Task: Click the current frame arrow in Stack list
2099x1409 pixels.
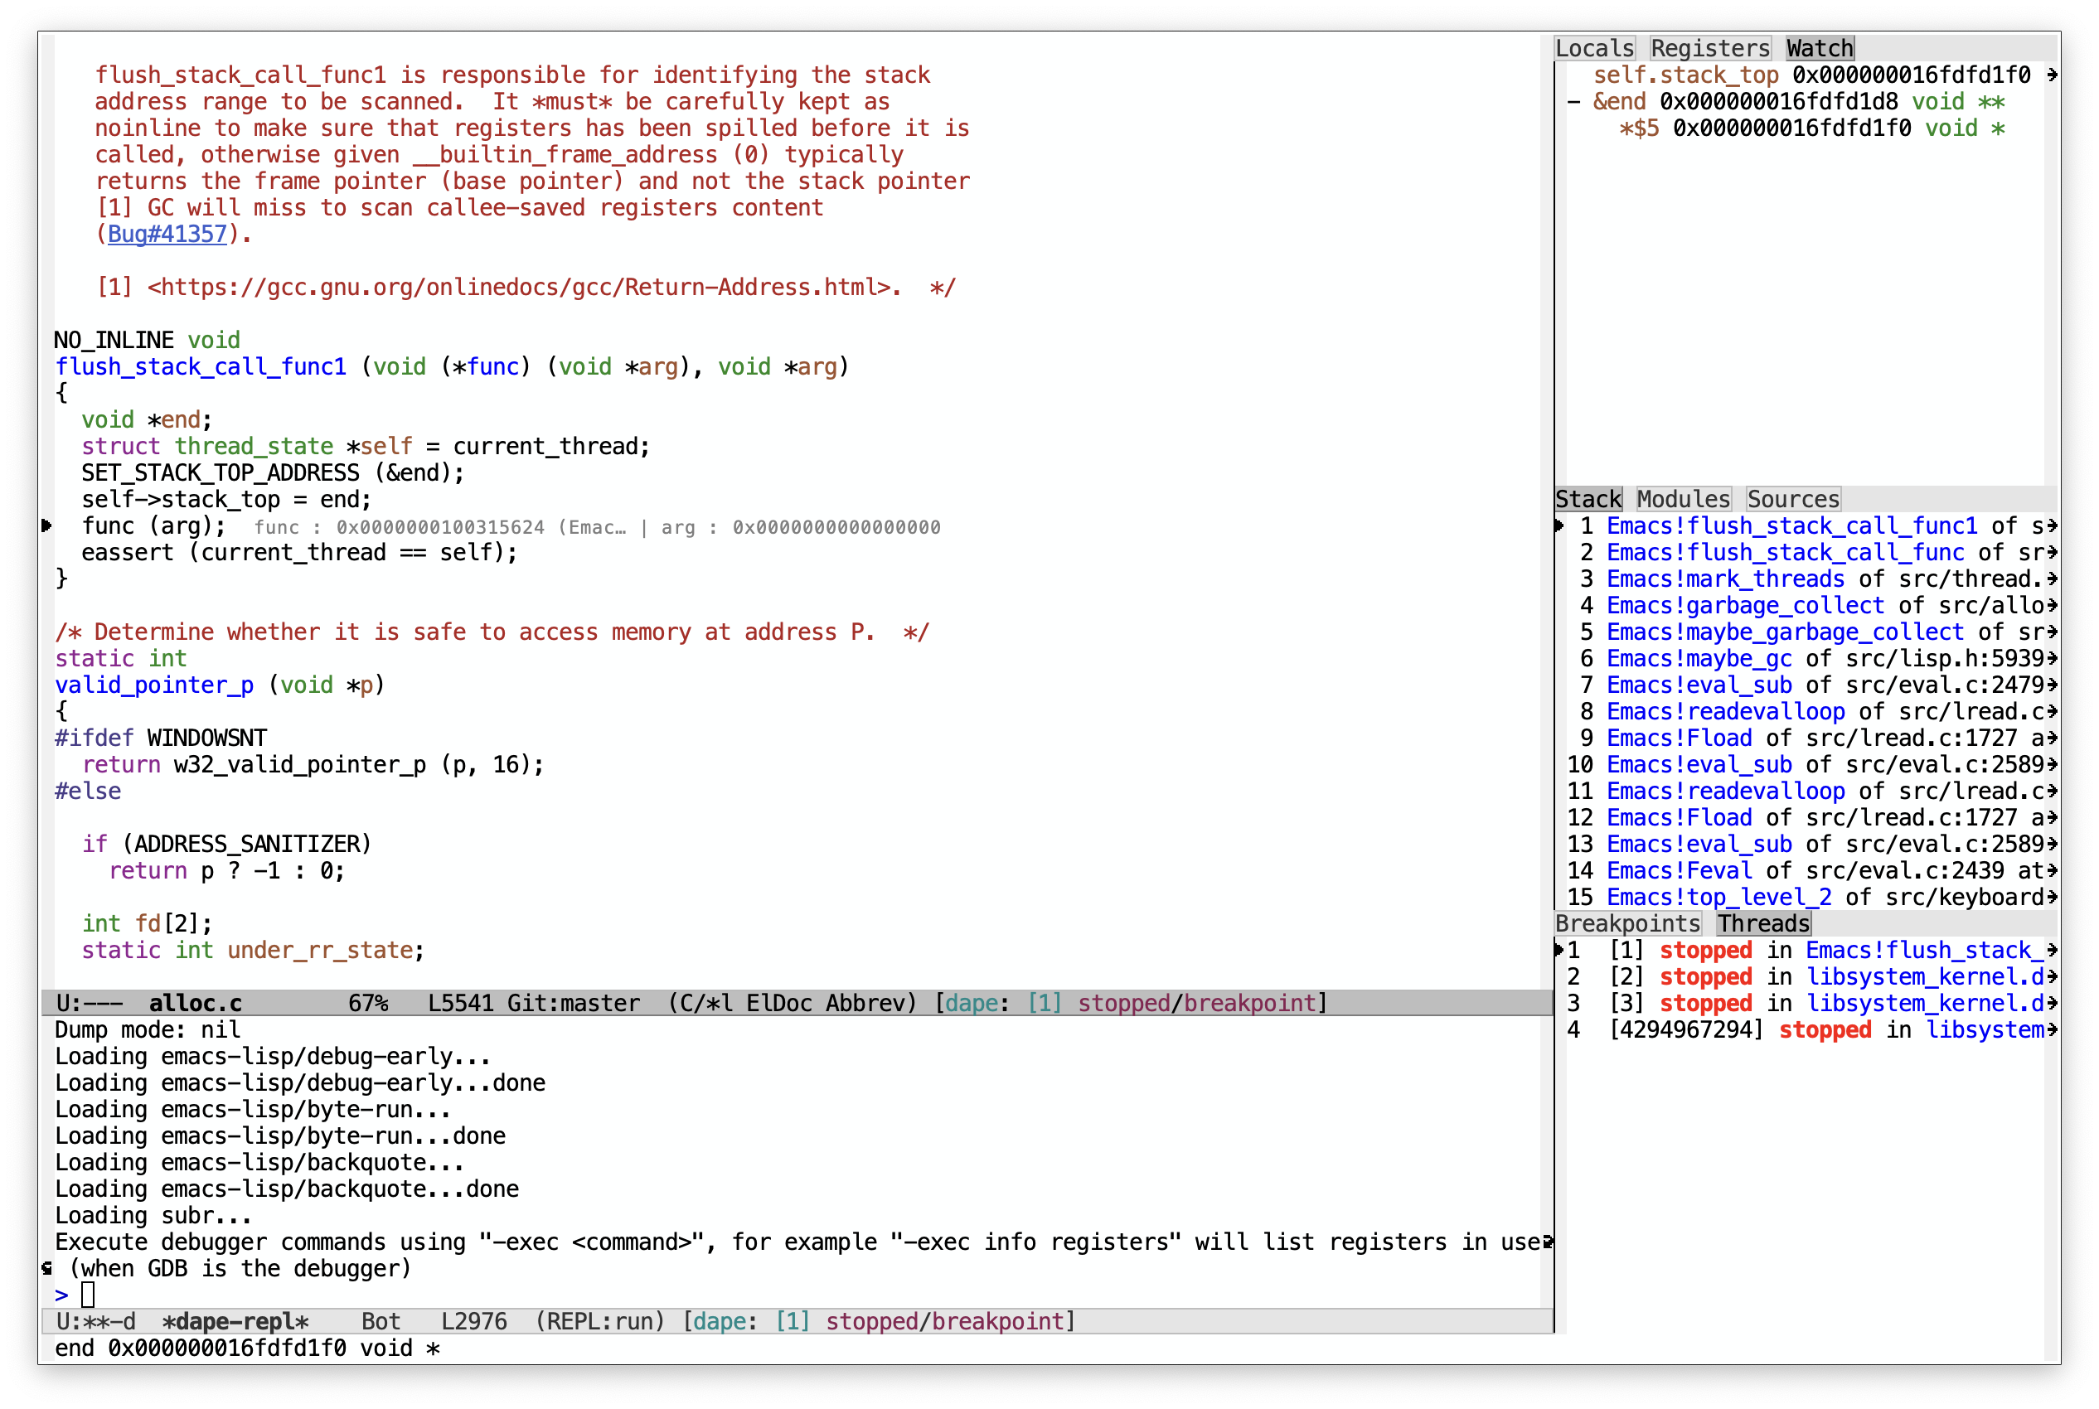Action: pyautogui.click(x=1560, y=525)
